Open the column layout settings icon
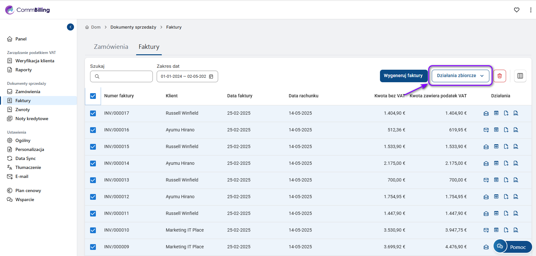Viewport: 536px width, 256px height. (x=520, y=76)
